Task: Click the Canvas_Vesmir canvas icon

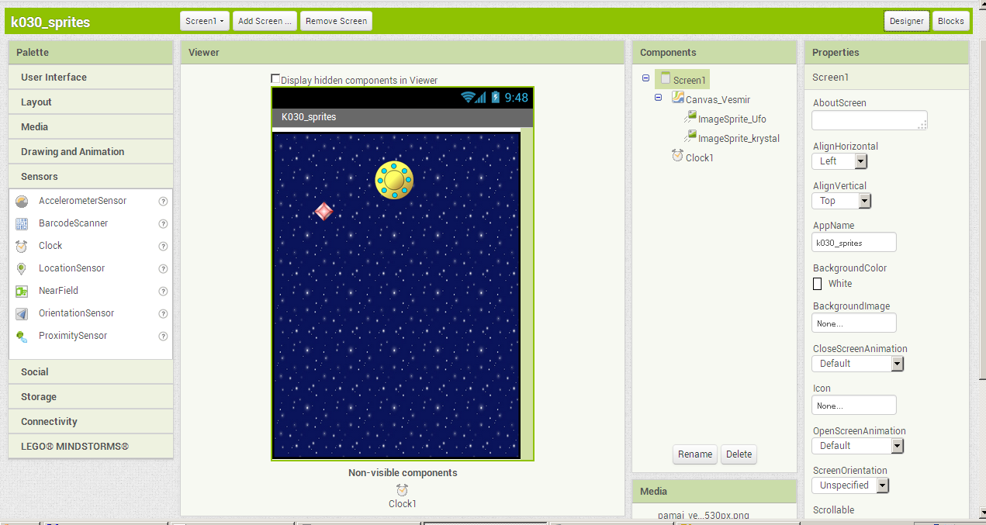Action: (678, 98)
